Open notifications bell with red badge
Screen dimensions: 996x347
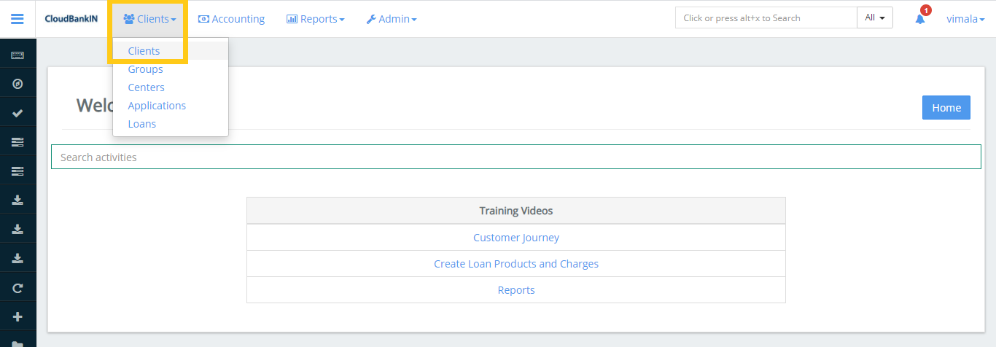920,19
